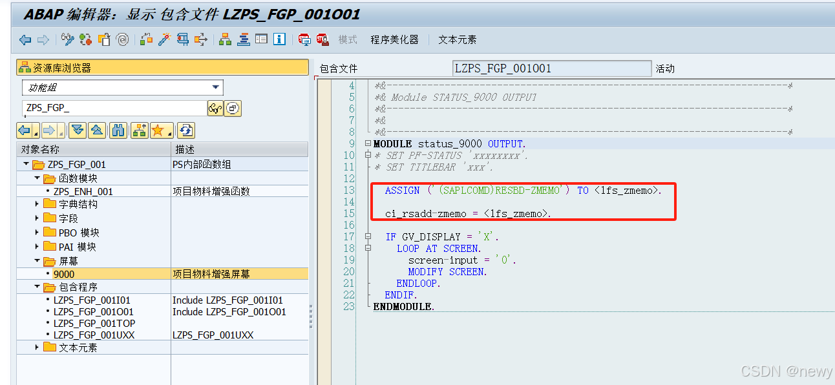The height and width of the screenshot is (385, 835).
Task: Activate the program with magic wand icon
Action: [x=165, y=40]
